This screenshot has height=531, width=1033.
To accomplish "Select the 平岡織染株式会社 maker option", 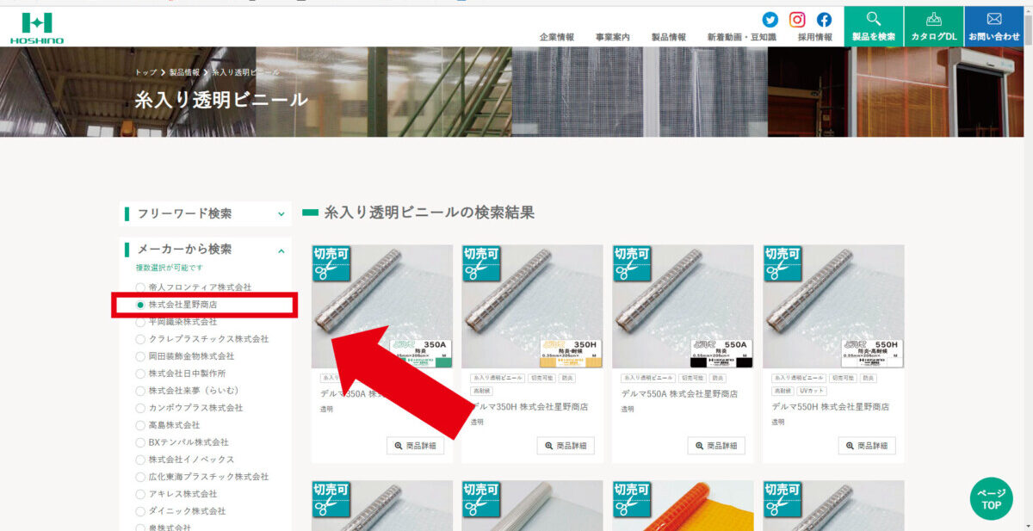I will click(x=176, y=321).
